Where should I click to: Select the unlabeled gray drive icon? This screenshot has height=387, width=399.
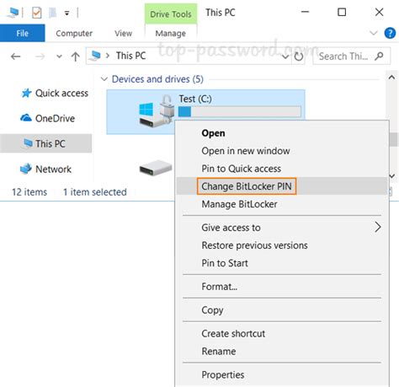pyautogui.click(x=156, y=168)
